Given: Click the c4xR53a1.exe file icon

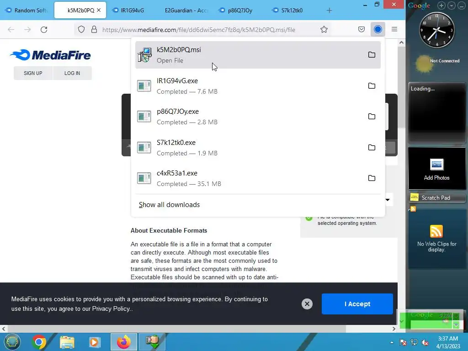Looking at the screenshot, I should [144, 178].
